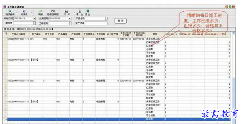
Task: Open the 结束日期 end date dropdown
Action: click(70, 19)
